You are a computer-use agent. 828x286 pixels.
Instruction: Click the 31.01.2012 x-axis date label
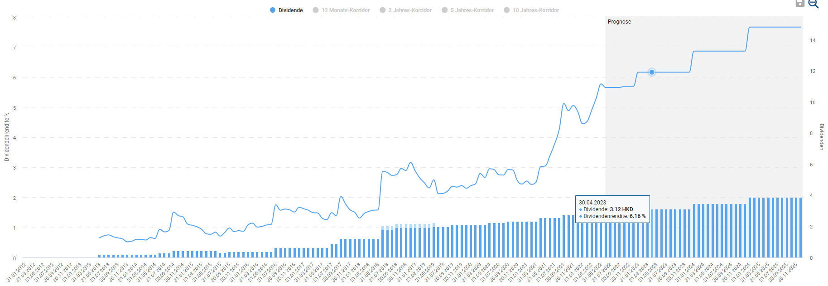16,271
